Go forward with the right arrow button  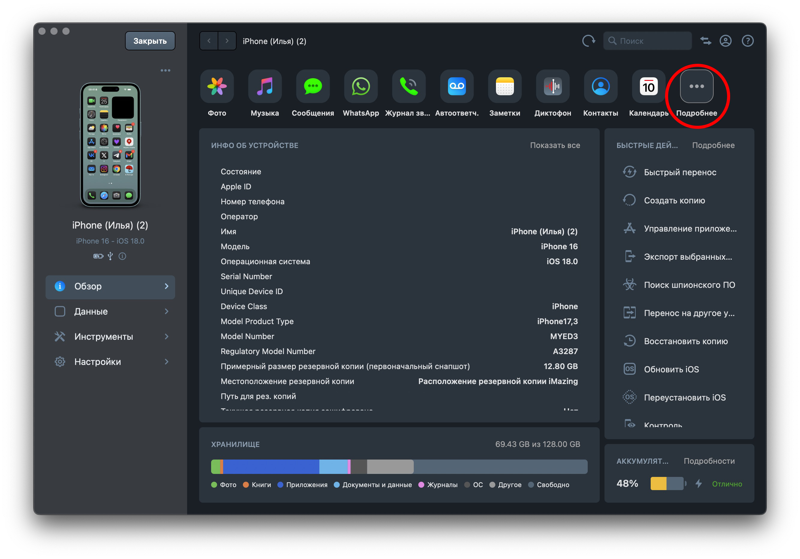[x=227, y=41]
